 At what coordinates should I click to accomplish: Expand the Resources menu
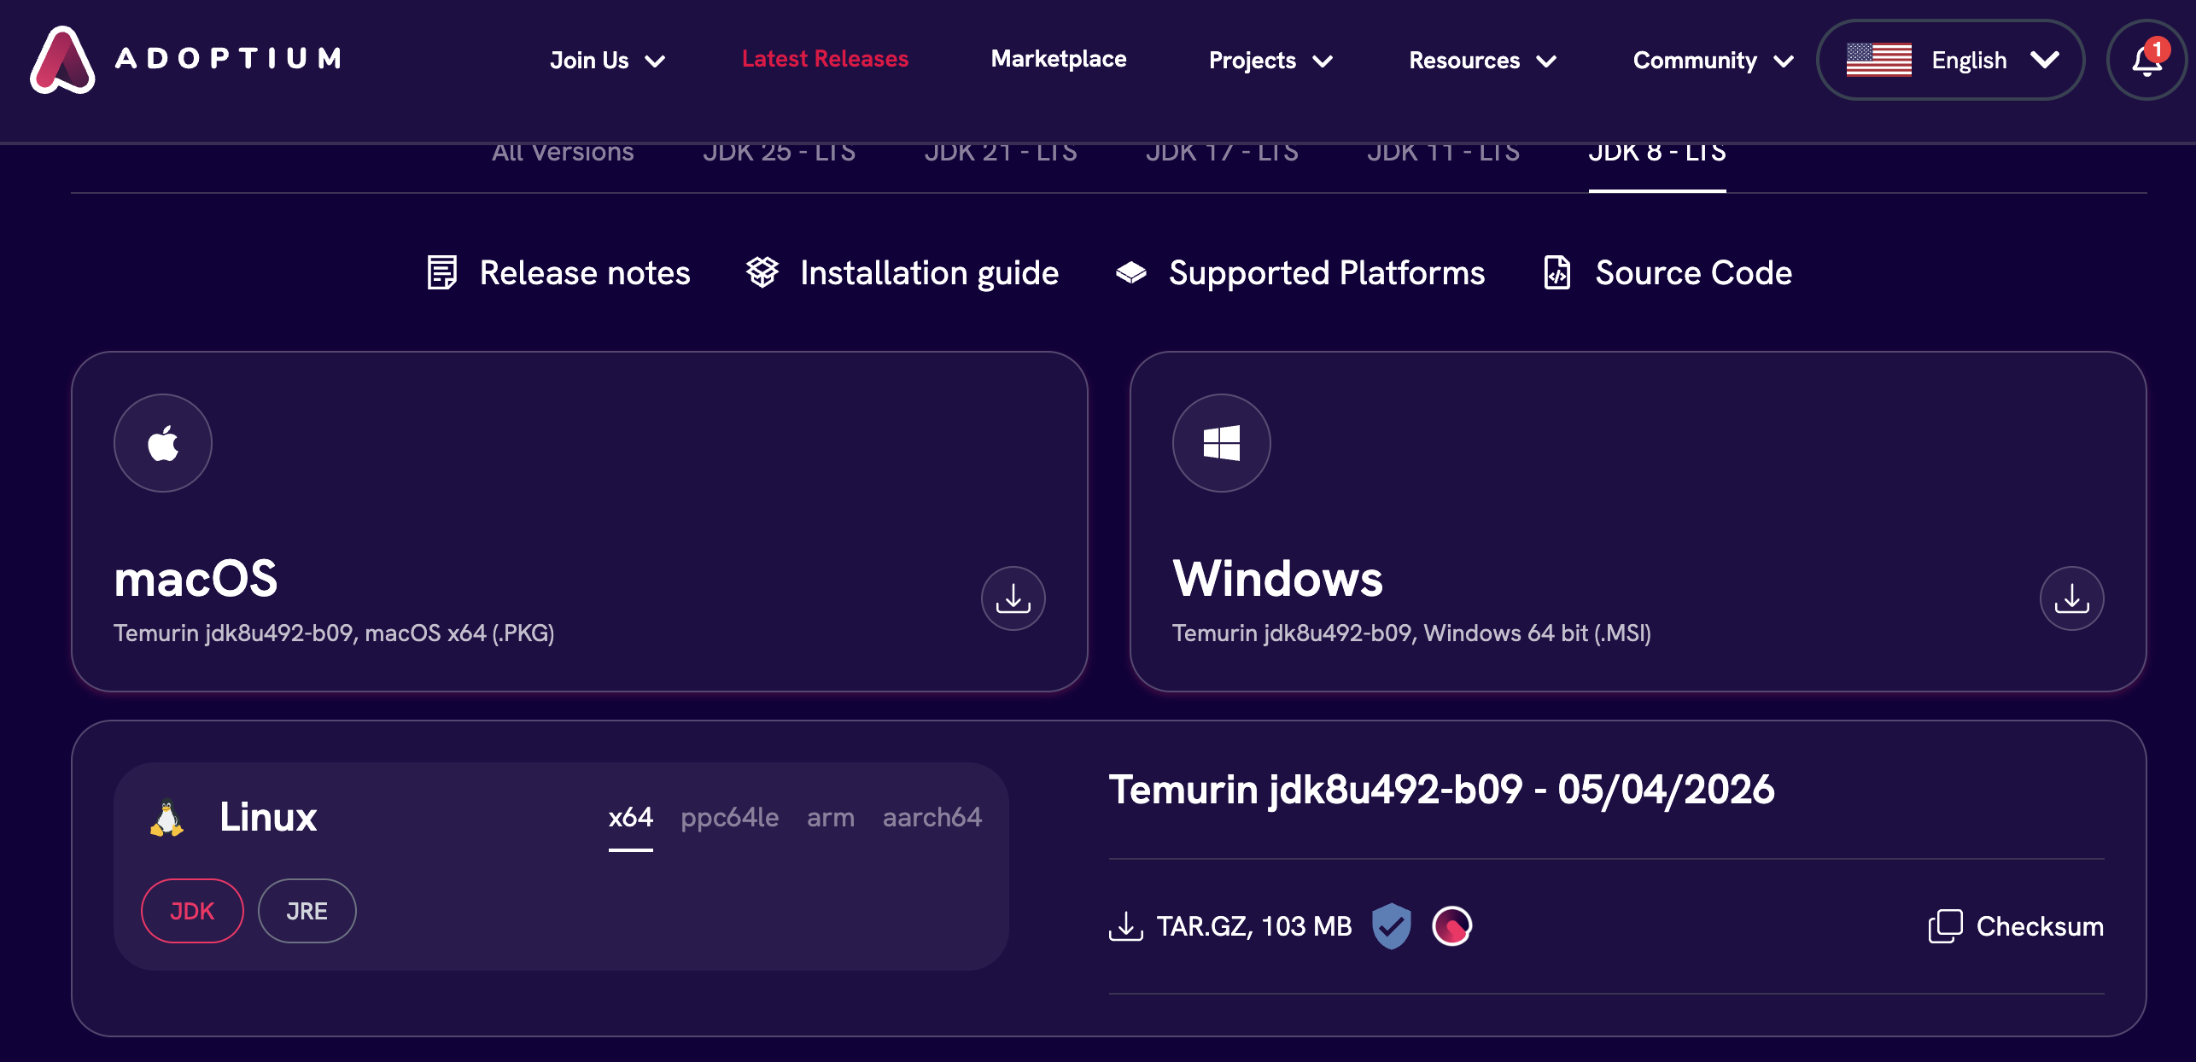tap(1482, 61)
